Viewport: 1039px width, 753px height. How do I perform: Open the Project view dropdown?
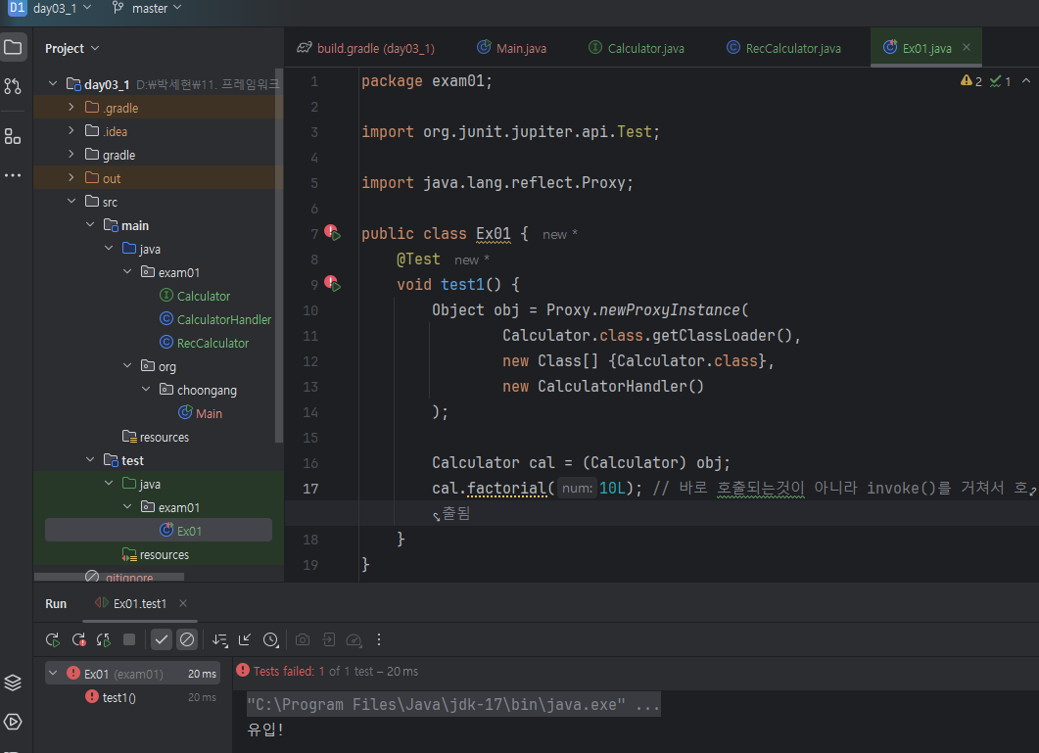point(71,48)
